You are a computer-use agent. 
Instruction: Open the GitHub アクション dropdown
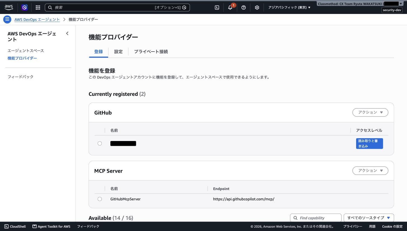[370, 112]
